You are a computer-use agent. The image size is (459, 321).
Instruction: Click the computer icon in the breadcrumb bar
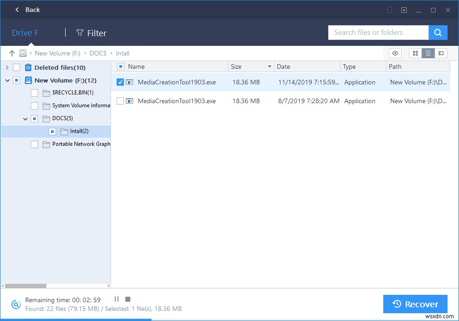(23, 53)
